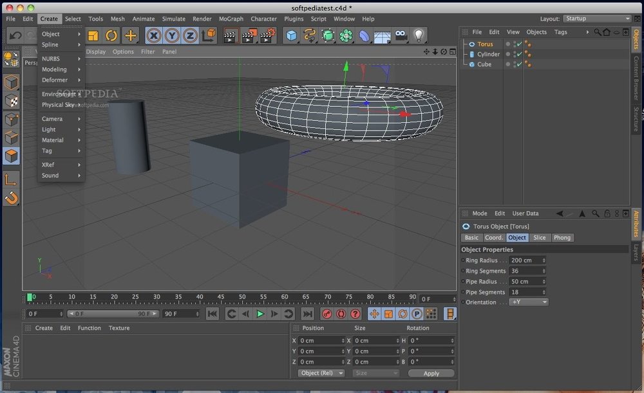Open the greyed-out Size dropdown in coordinates
This screenshot has width=644, height=393.
(376, 373)
